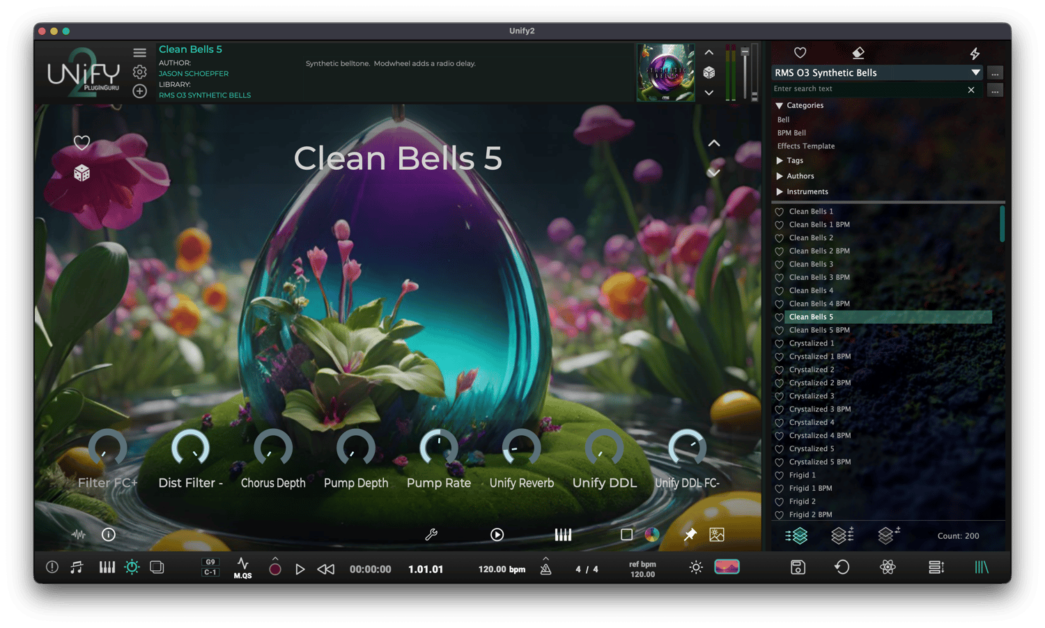Click the exclamation mark icon in the transport bar
The width and height of the screenshot is (1045, 628).
[52, 567]
